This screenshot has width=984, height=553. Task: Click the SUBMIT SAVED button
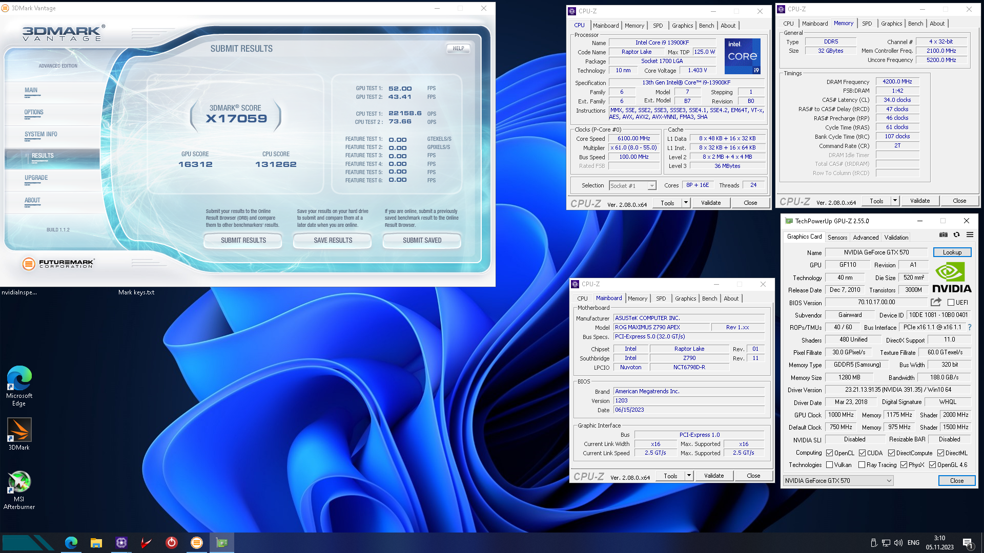coord(422,240)
